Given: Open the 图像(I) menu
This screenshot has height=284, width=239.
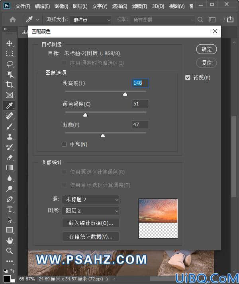Looking at the screenshot, I should (61, 6).
